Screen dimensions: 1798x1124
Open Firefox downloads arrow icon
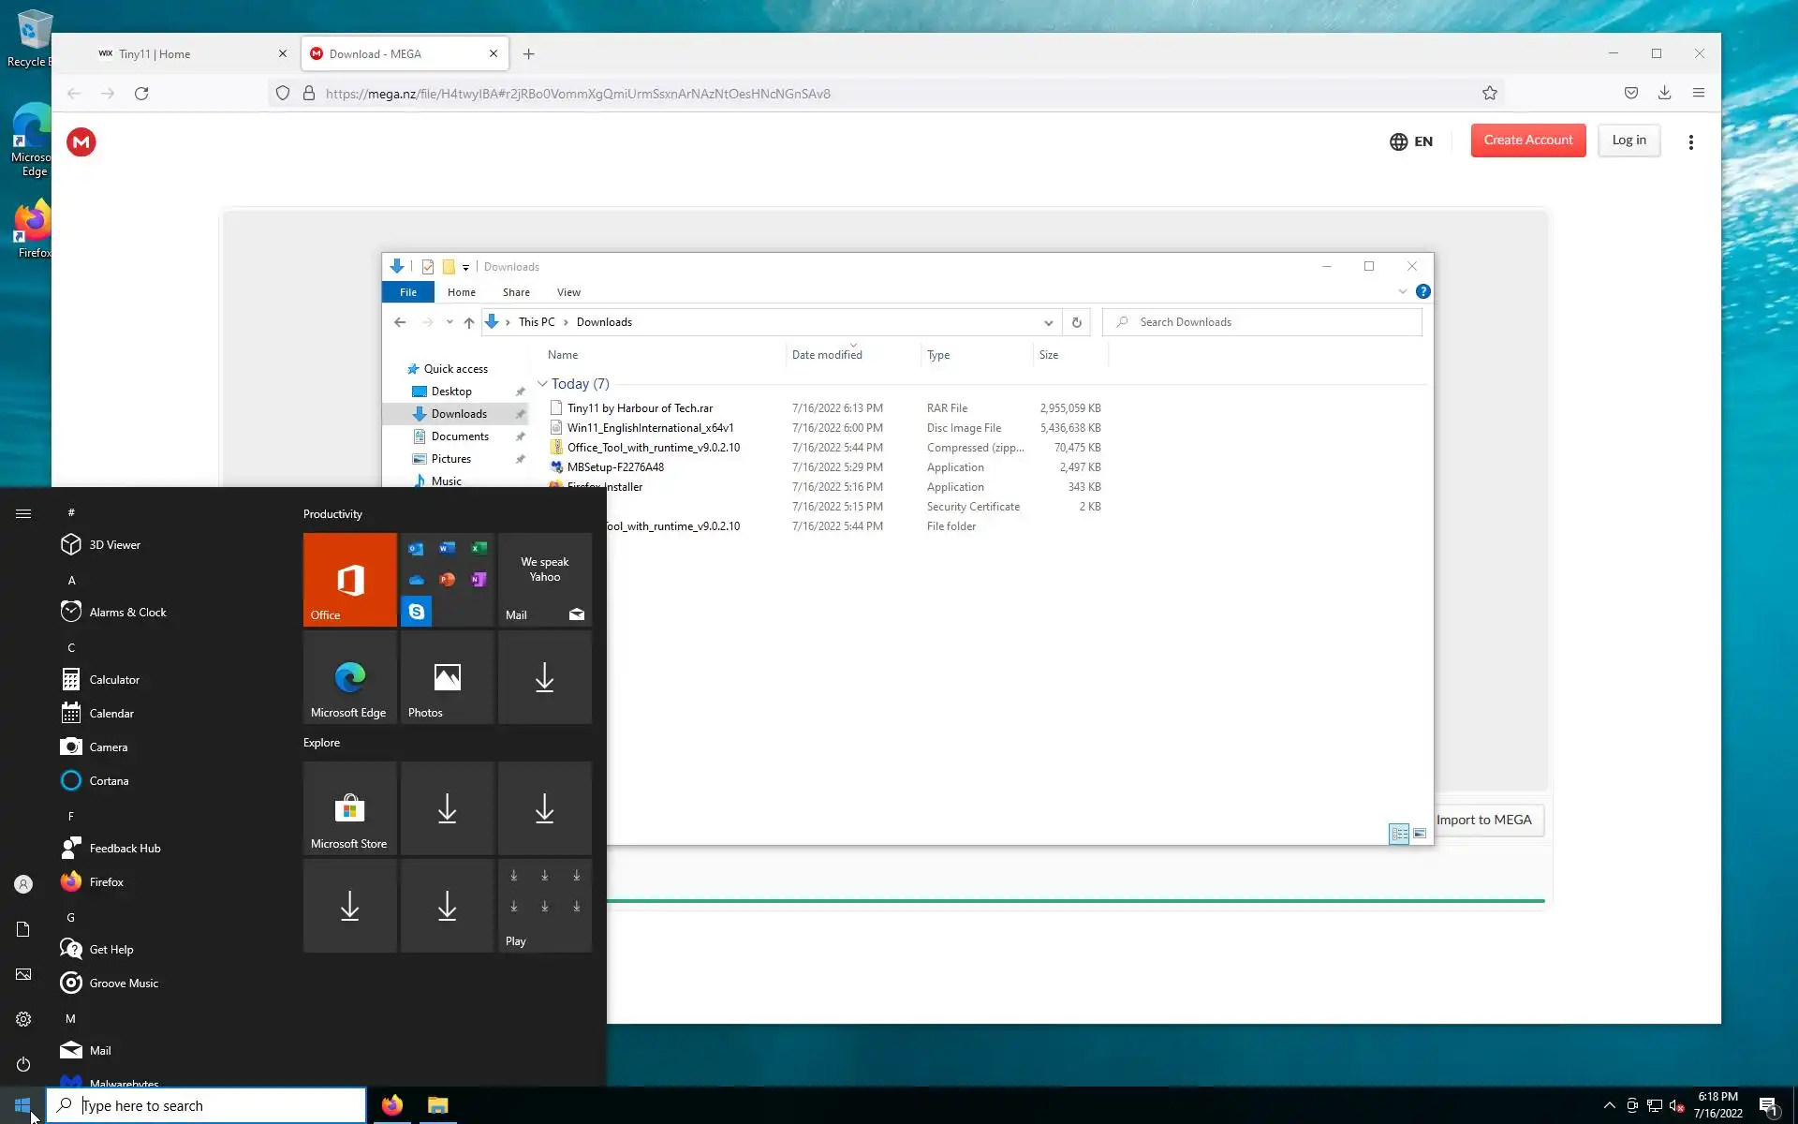pyautogui.click(x=1664, y=93)
